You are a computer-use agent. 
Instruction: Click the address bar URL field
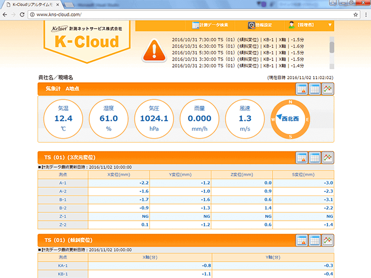point(185,14)
